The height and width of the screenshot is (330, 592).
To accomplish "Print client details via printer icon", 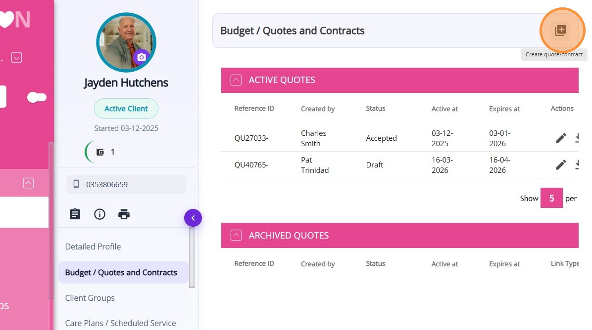I will [124, 214].
